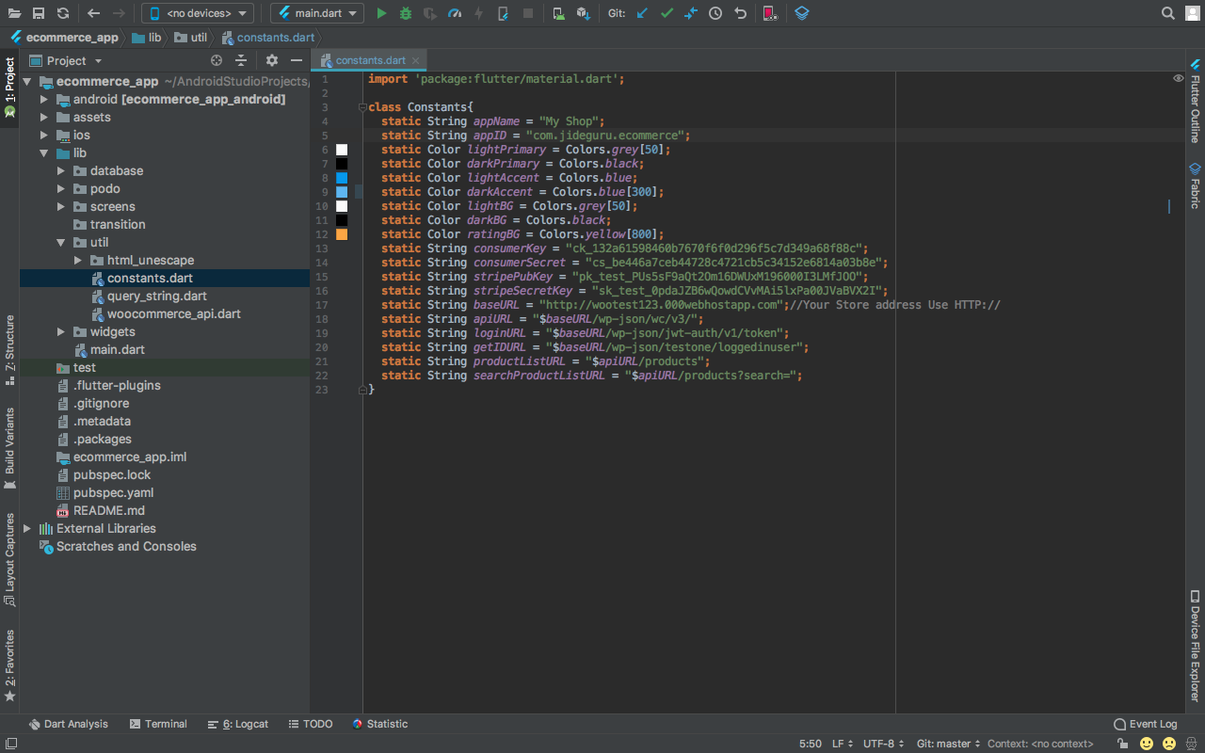Toggle the 1: Project tool window
This screenshot has width=1205, height=753.
tap(9, 87)
